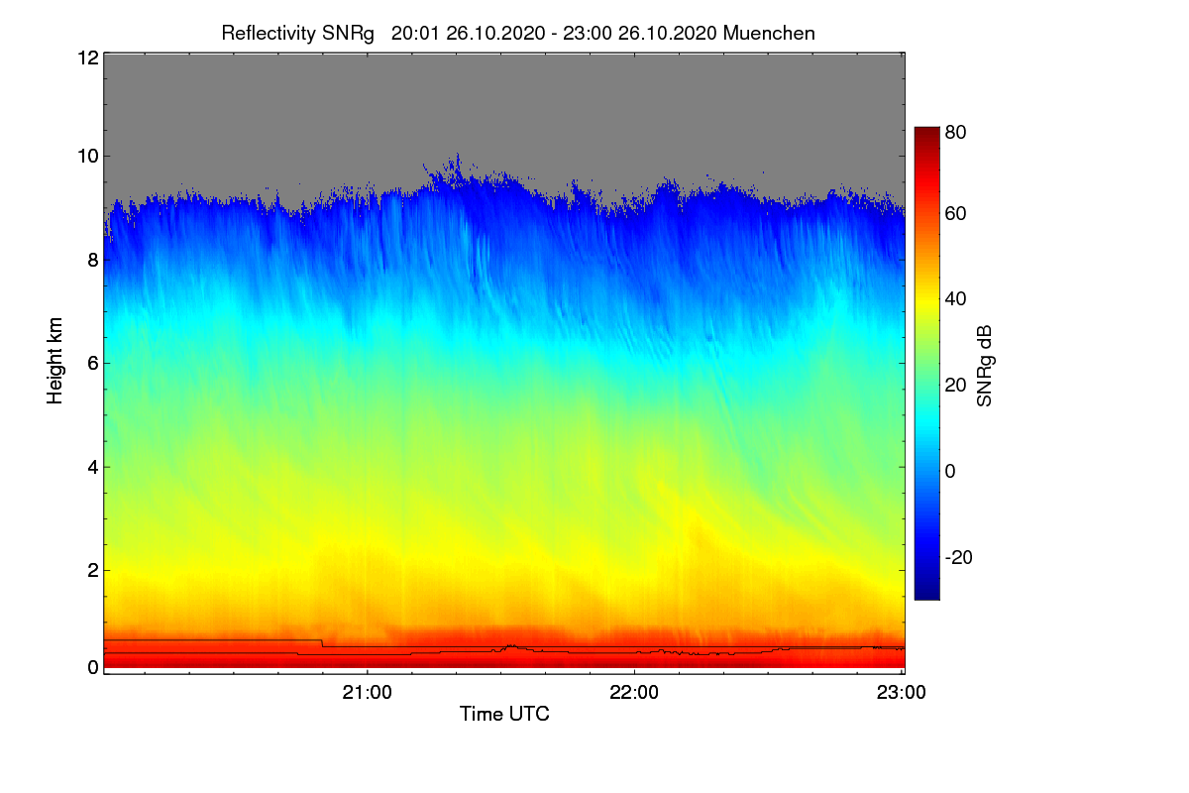The height and width of the screenshot is (793, 1189).
Task: Click the height tick label 12
Action: 87,57
